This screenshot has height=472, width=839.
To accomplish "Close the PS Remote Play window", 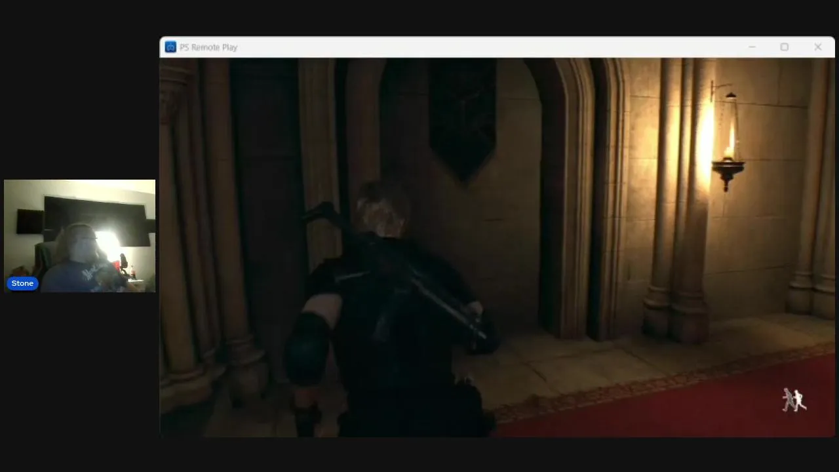I will pos(818,47).
